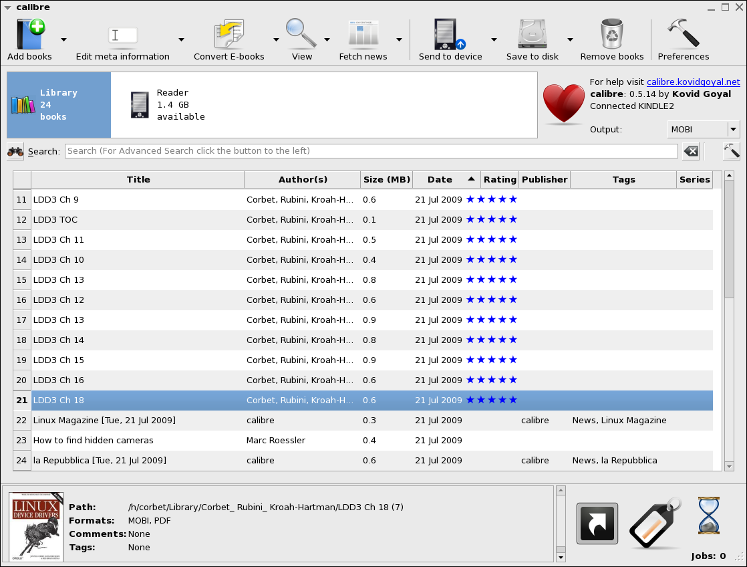The image size is (747, 567).
Task: Sort by the Author(s) column header
Action: coord(303,179)
